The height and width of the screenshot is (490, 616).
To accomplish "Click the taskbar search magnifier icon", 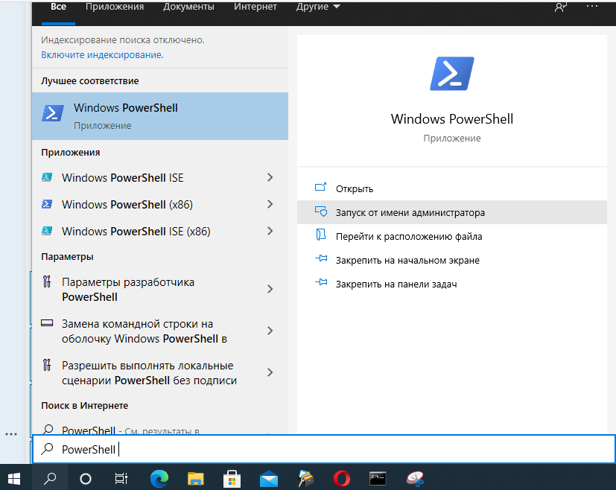I will [50, 478].
